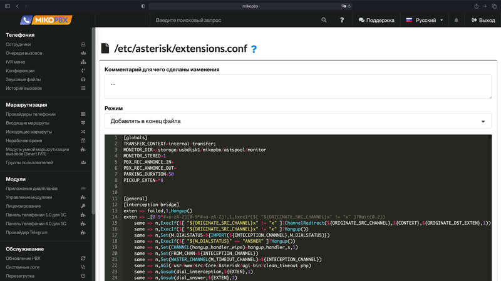Open Нерабочее время page

(x=24, y=140)
